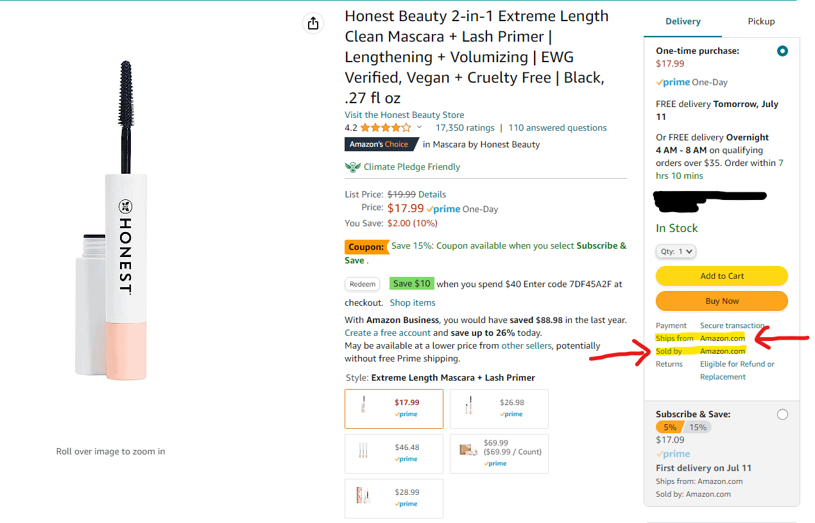Click the share icon above product image

313,23
